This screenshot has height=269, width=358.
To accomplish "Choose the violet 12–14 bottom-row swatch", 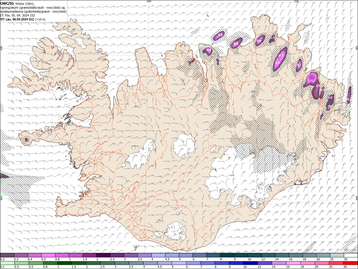I will (265, 263).
